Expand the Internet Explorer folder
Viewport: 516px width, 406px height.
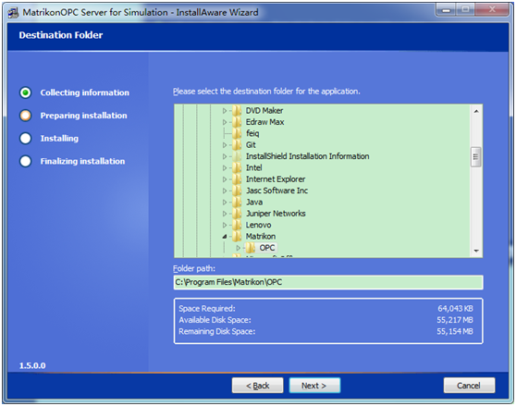[225, 179]
